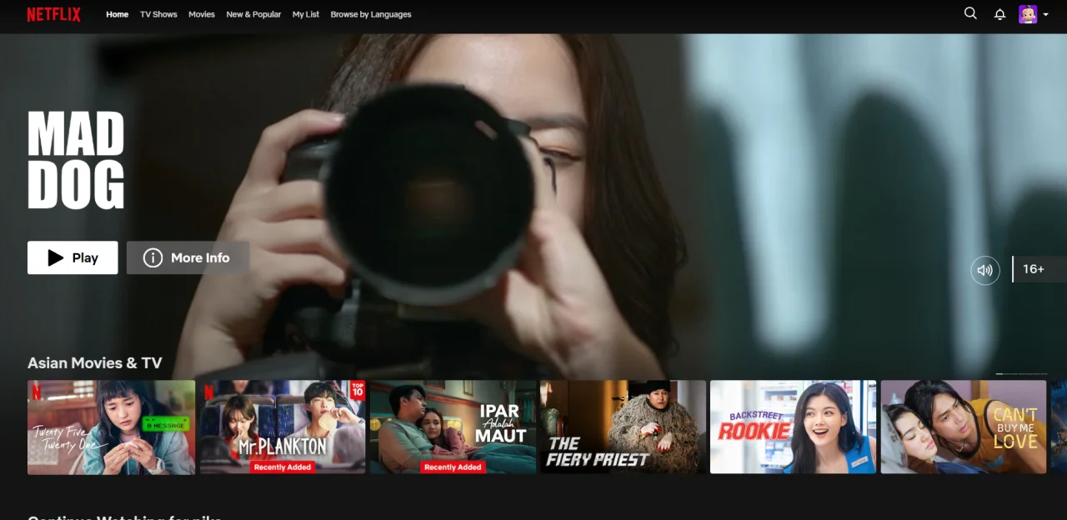
Task: Click the info icon in More Info
Action: (153, 257)
